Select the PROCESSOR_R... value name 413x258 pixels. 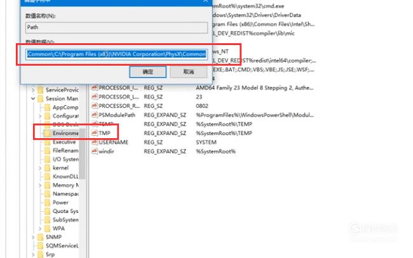tap(119, 106)
